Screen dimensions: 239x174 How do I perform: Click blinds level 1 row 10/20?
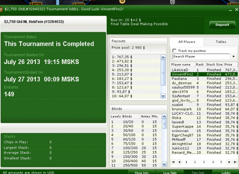[136, 122]
